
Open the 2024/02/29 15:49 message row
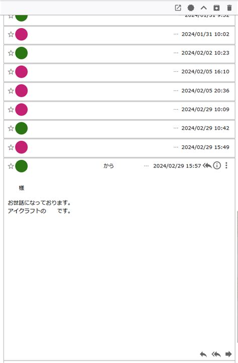[x=120, y=147]
